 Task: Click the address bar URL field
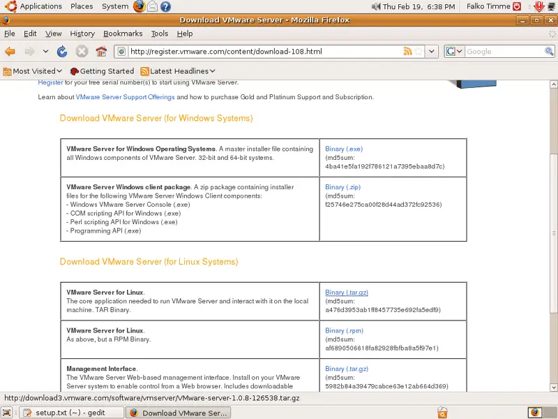click(265, 51)
